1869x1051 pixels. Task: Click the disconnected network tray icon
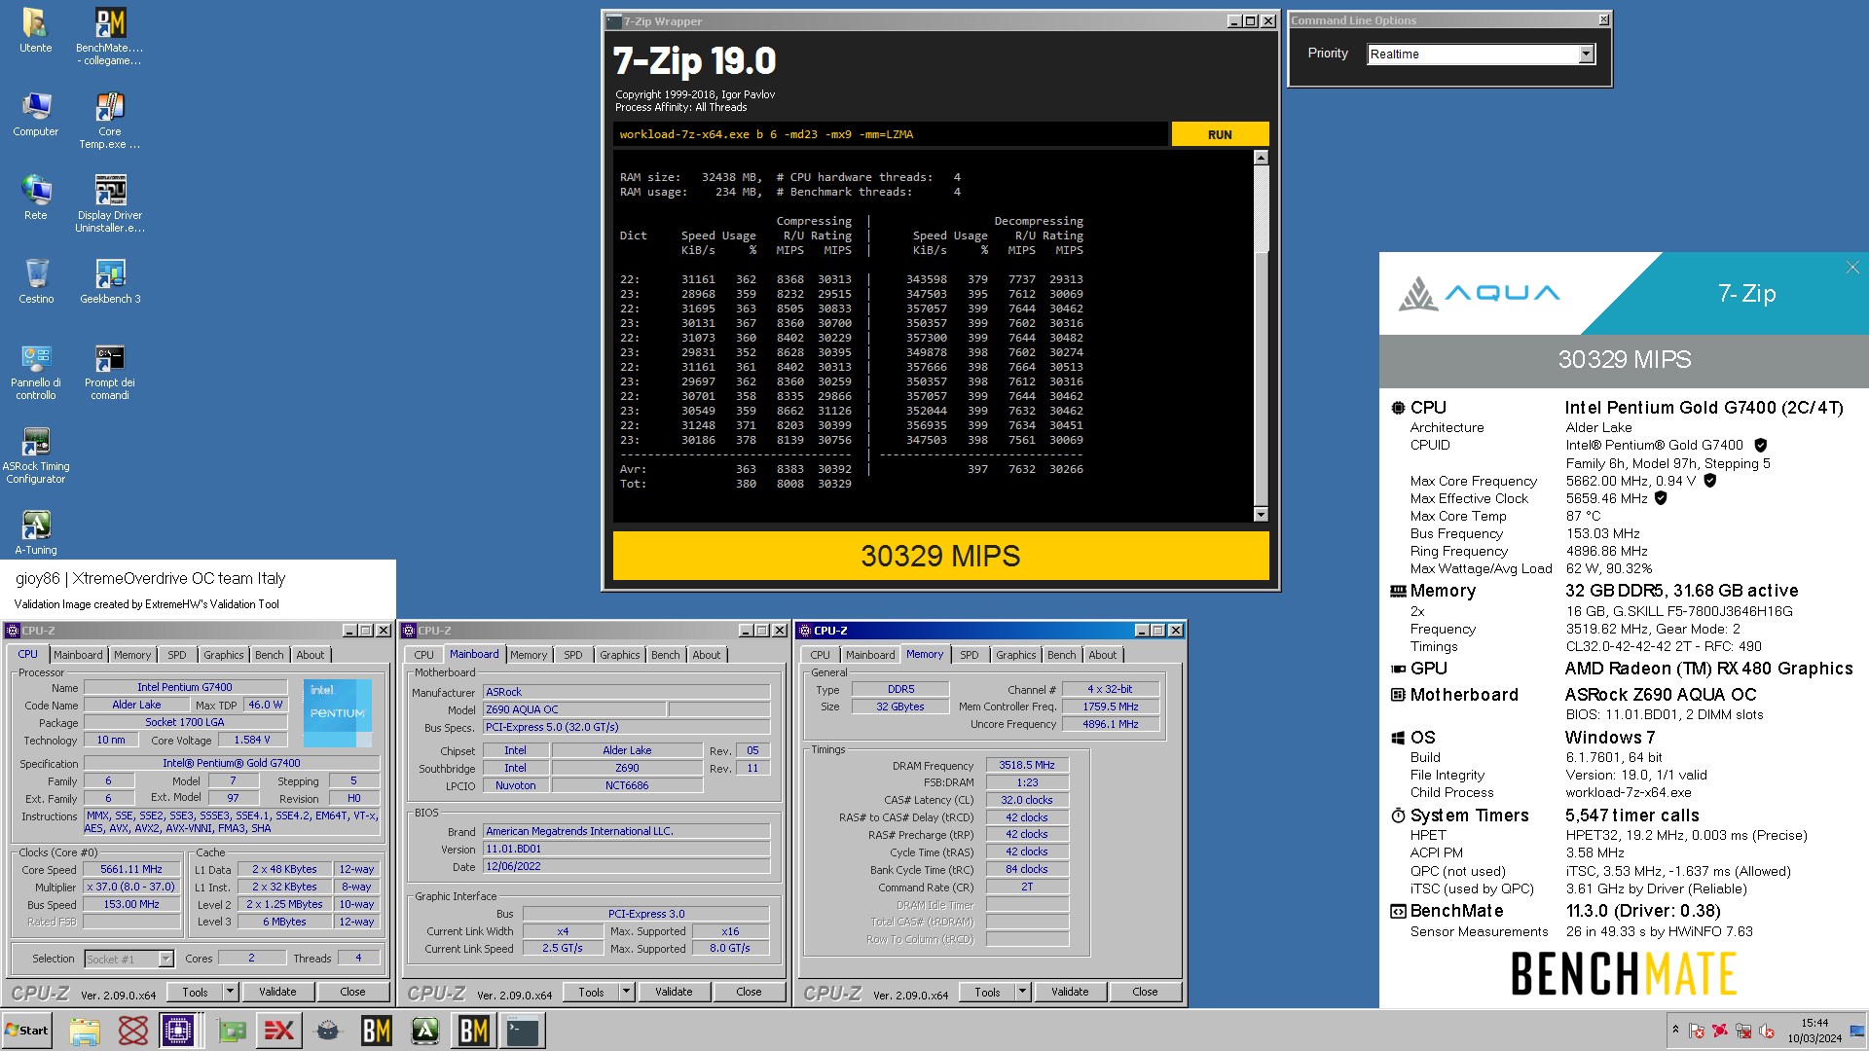coord(1743,1031)
